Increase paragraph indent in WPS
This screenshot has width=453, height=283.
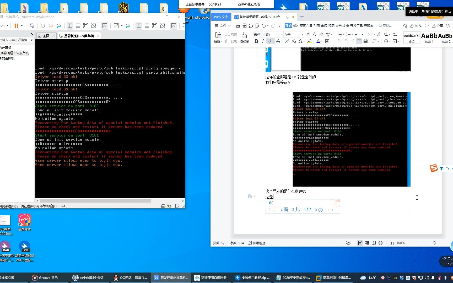(x=364, y=34)
